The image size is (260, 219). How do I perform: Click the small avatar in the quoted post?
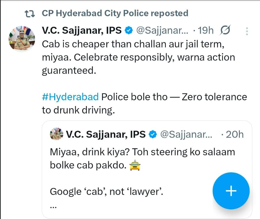coord(56,134)
